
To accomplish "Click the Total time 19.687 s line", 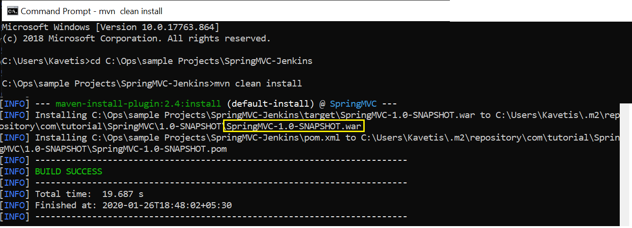I will 89,194.
